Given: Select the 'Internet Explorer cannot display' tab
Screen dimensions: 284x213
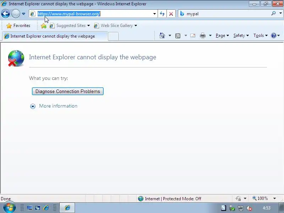Looking at the screenshot, I should click(x=55, y=36).
